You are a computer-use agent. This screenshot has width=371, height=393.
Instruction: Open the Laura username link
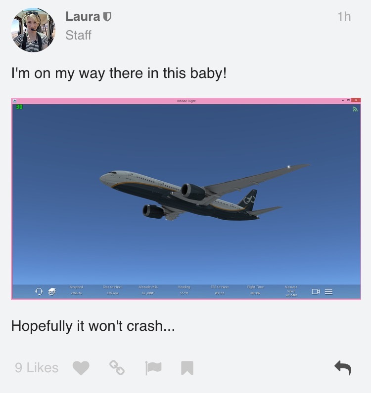(x=83, y=17)
